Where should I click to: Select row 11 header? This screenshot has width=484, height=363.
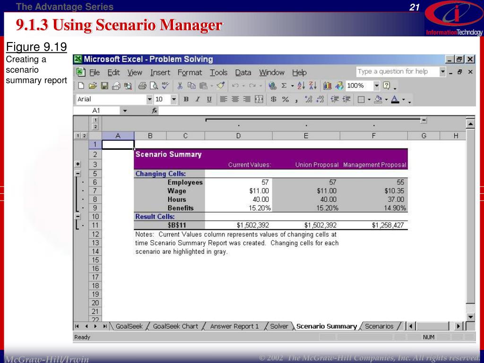[95, 225]
